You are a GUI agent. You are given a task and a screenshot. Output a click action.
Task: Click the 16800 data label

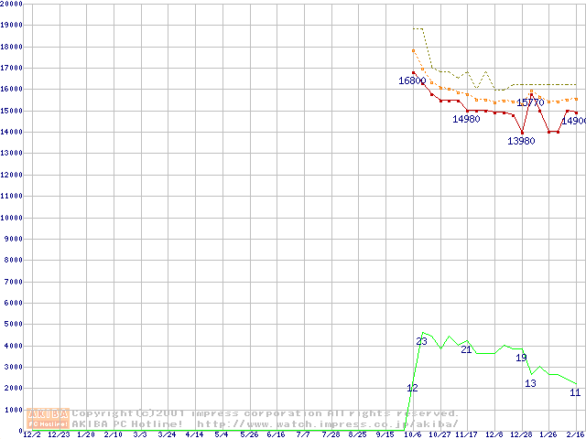(x=412, y=81)
